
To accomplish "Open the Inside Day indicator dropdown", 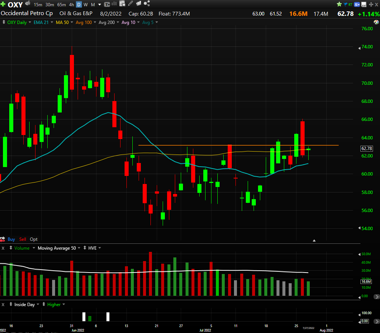I will [x=38, y=304].
